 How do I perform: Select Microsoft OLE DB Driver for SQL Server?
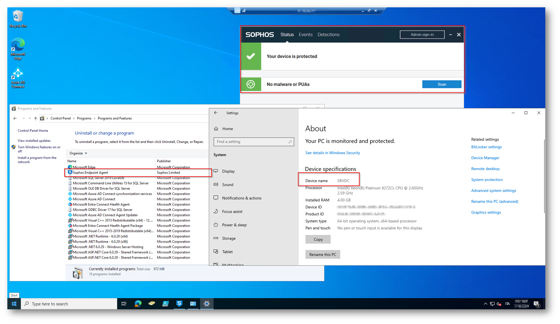[x=138, y=188]
